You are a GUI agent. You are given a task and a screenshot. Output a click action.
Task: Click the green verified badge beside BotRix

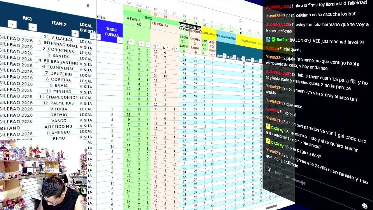coord(273,39)
